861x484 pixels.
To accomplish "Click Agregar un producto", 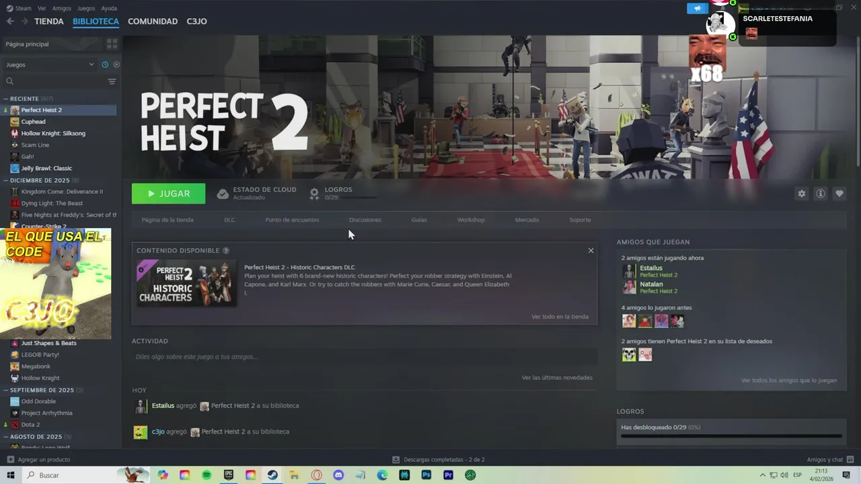I will (38, 460).
